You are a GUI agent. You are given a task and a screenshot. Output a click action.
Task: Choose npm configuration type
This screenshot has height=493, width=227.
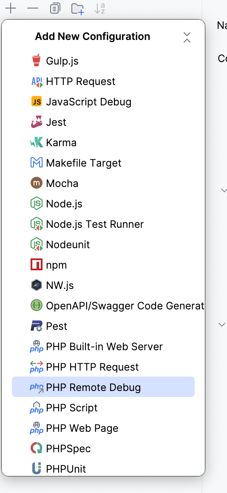103,265
